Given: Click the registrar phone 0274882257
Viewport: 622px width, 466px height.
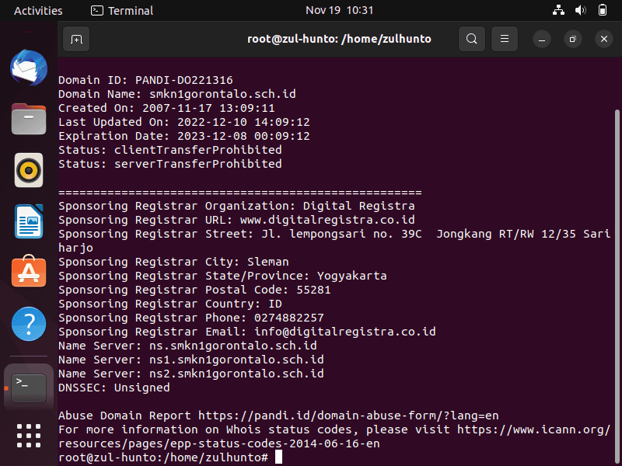Looking at the screenshot, I should (288, 318).
